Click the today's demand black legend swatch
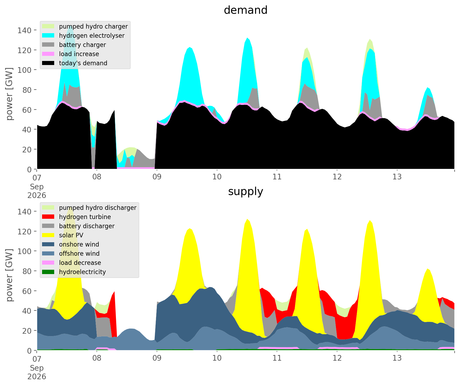 click(49, 63)
